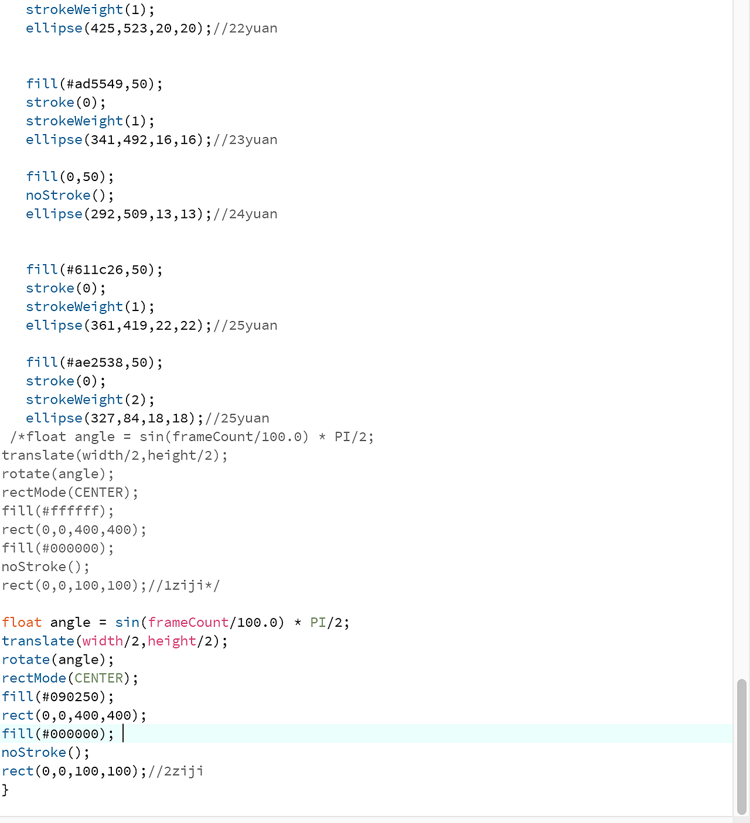Screen dimensions: 750x823
Task: Click the comment line ending in //1ziji*/
Action: point(111,585)
